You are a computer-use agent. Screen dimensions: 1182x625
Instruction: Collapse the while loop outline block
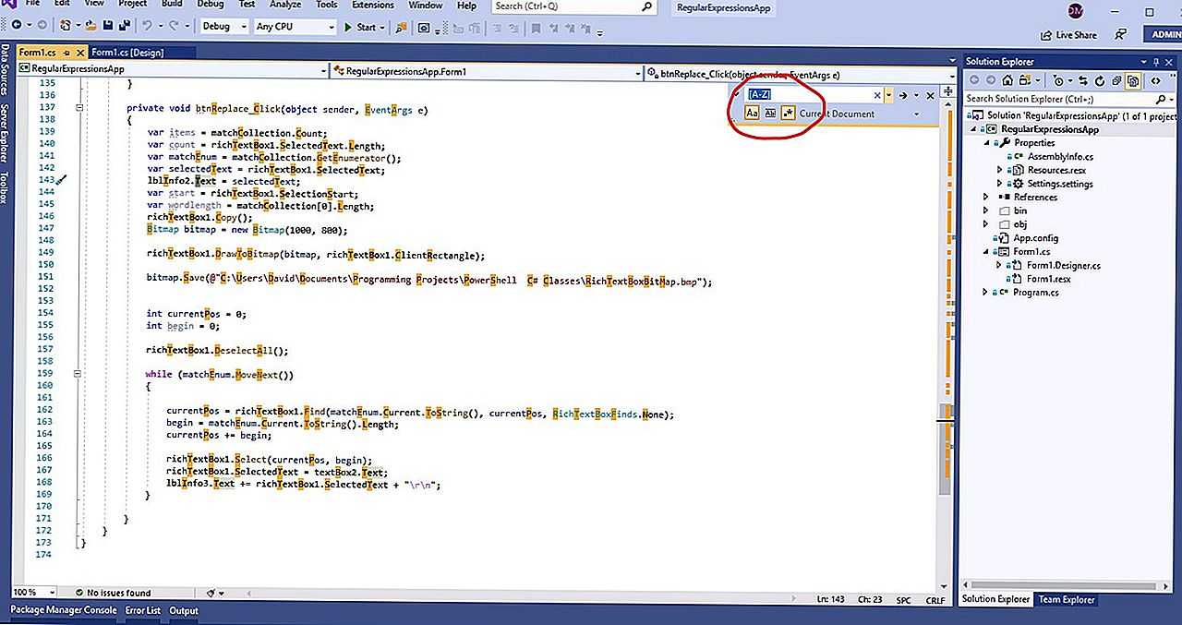point(79,375)
